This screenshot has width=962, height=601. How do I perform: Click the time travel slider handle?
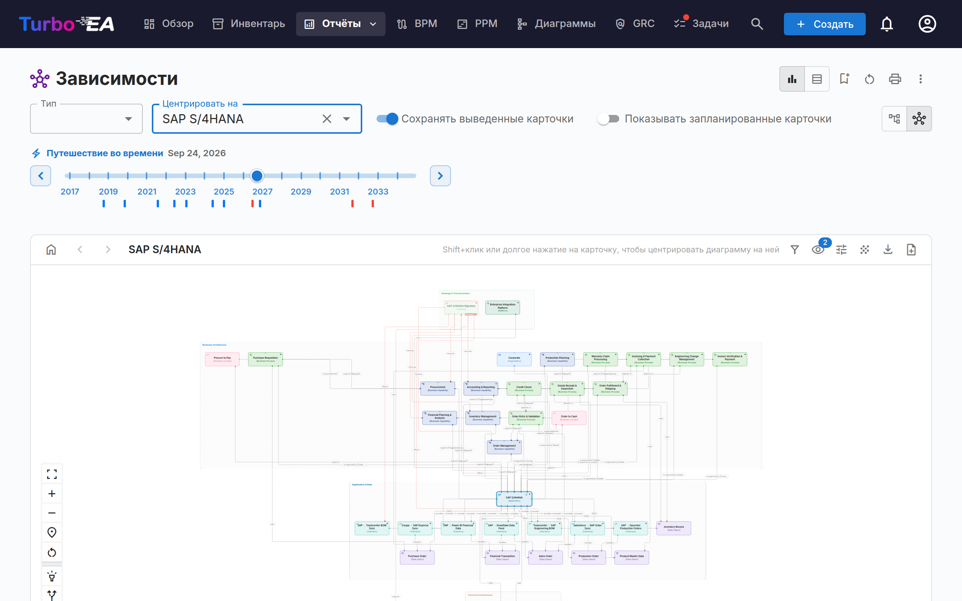coord(257,176)
